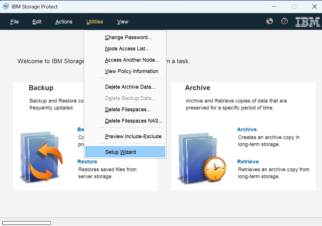Choose Change Password from the Utilities menu
Screen dimensions: 322x226
click(128, 37)
